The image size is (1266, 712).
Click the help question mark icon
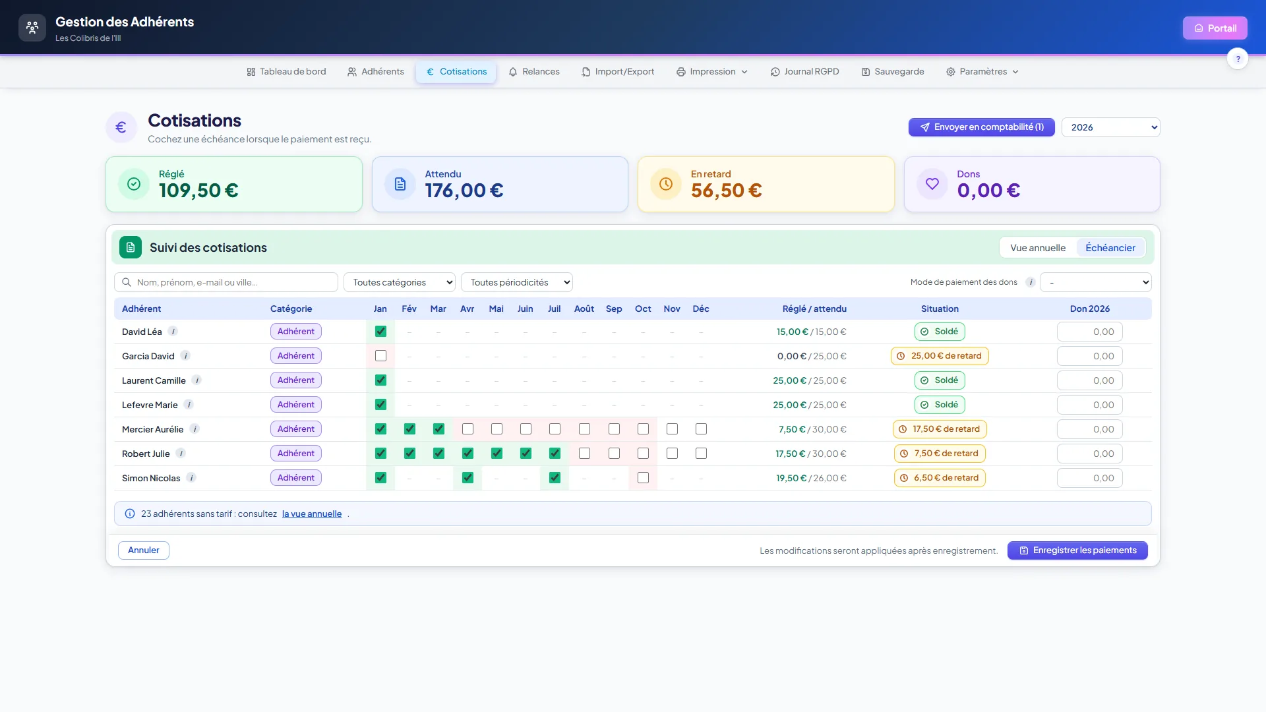[x=1238, y=59]
